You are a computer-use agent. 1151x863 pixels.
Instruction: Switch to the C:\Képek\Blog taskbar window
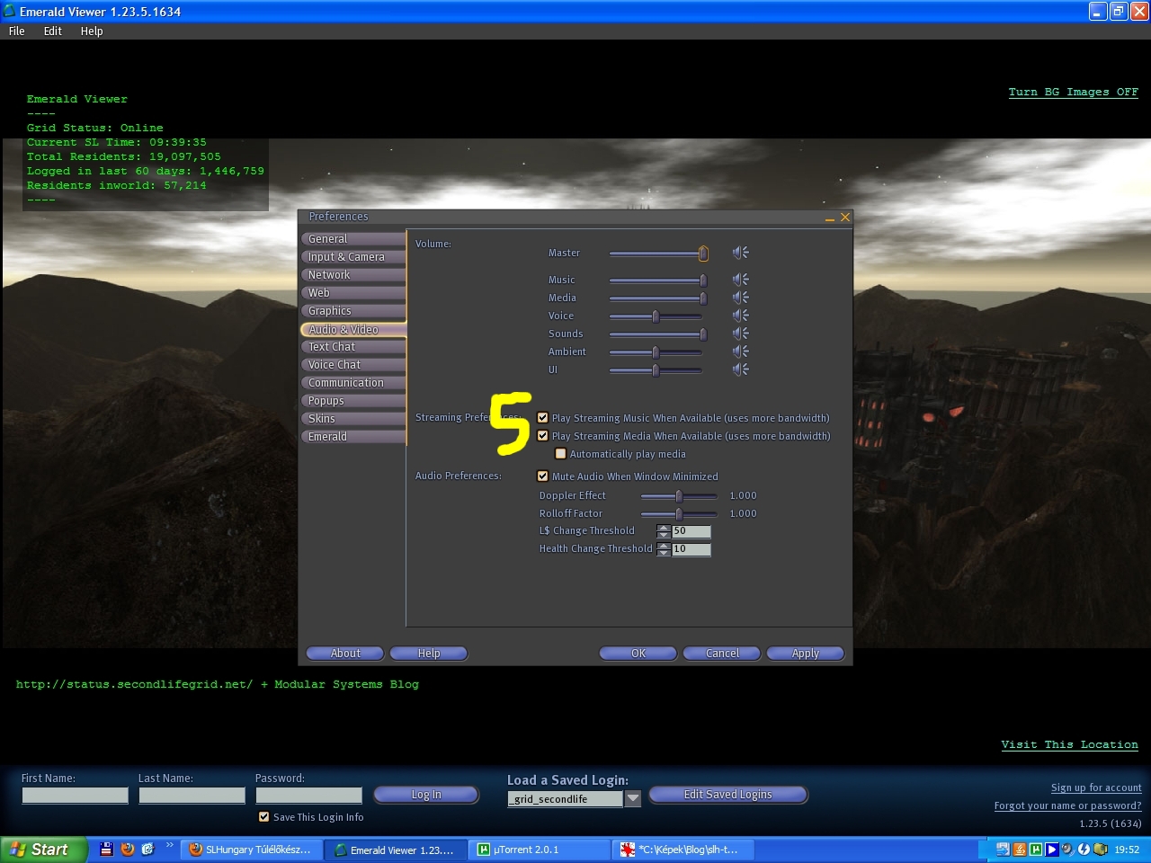click(683, 850)
